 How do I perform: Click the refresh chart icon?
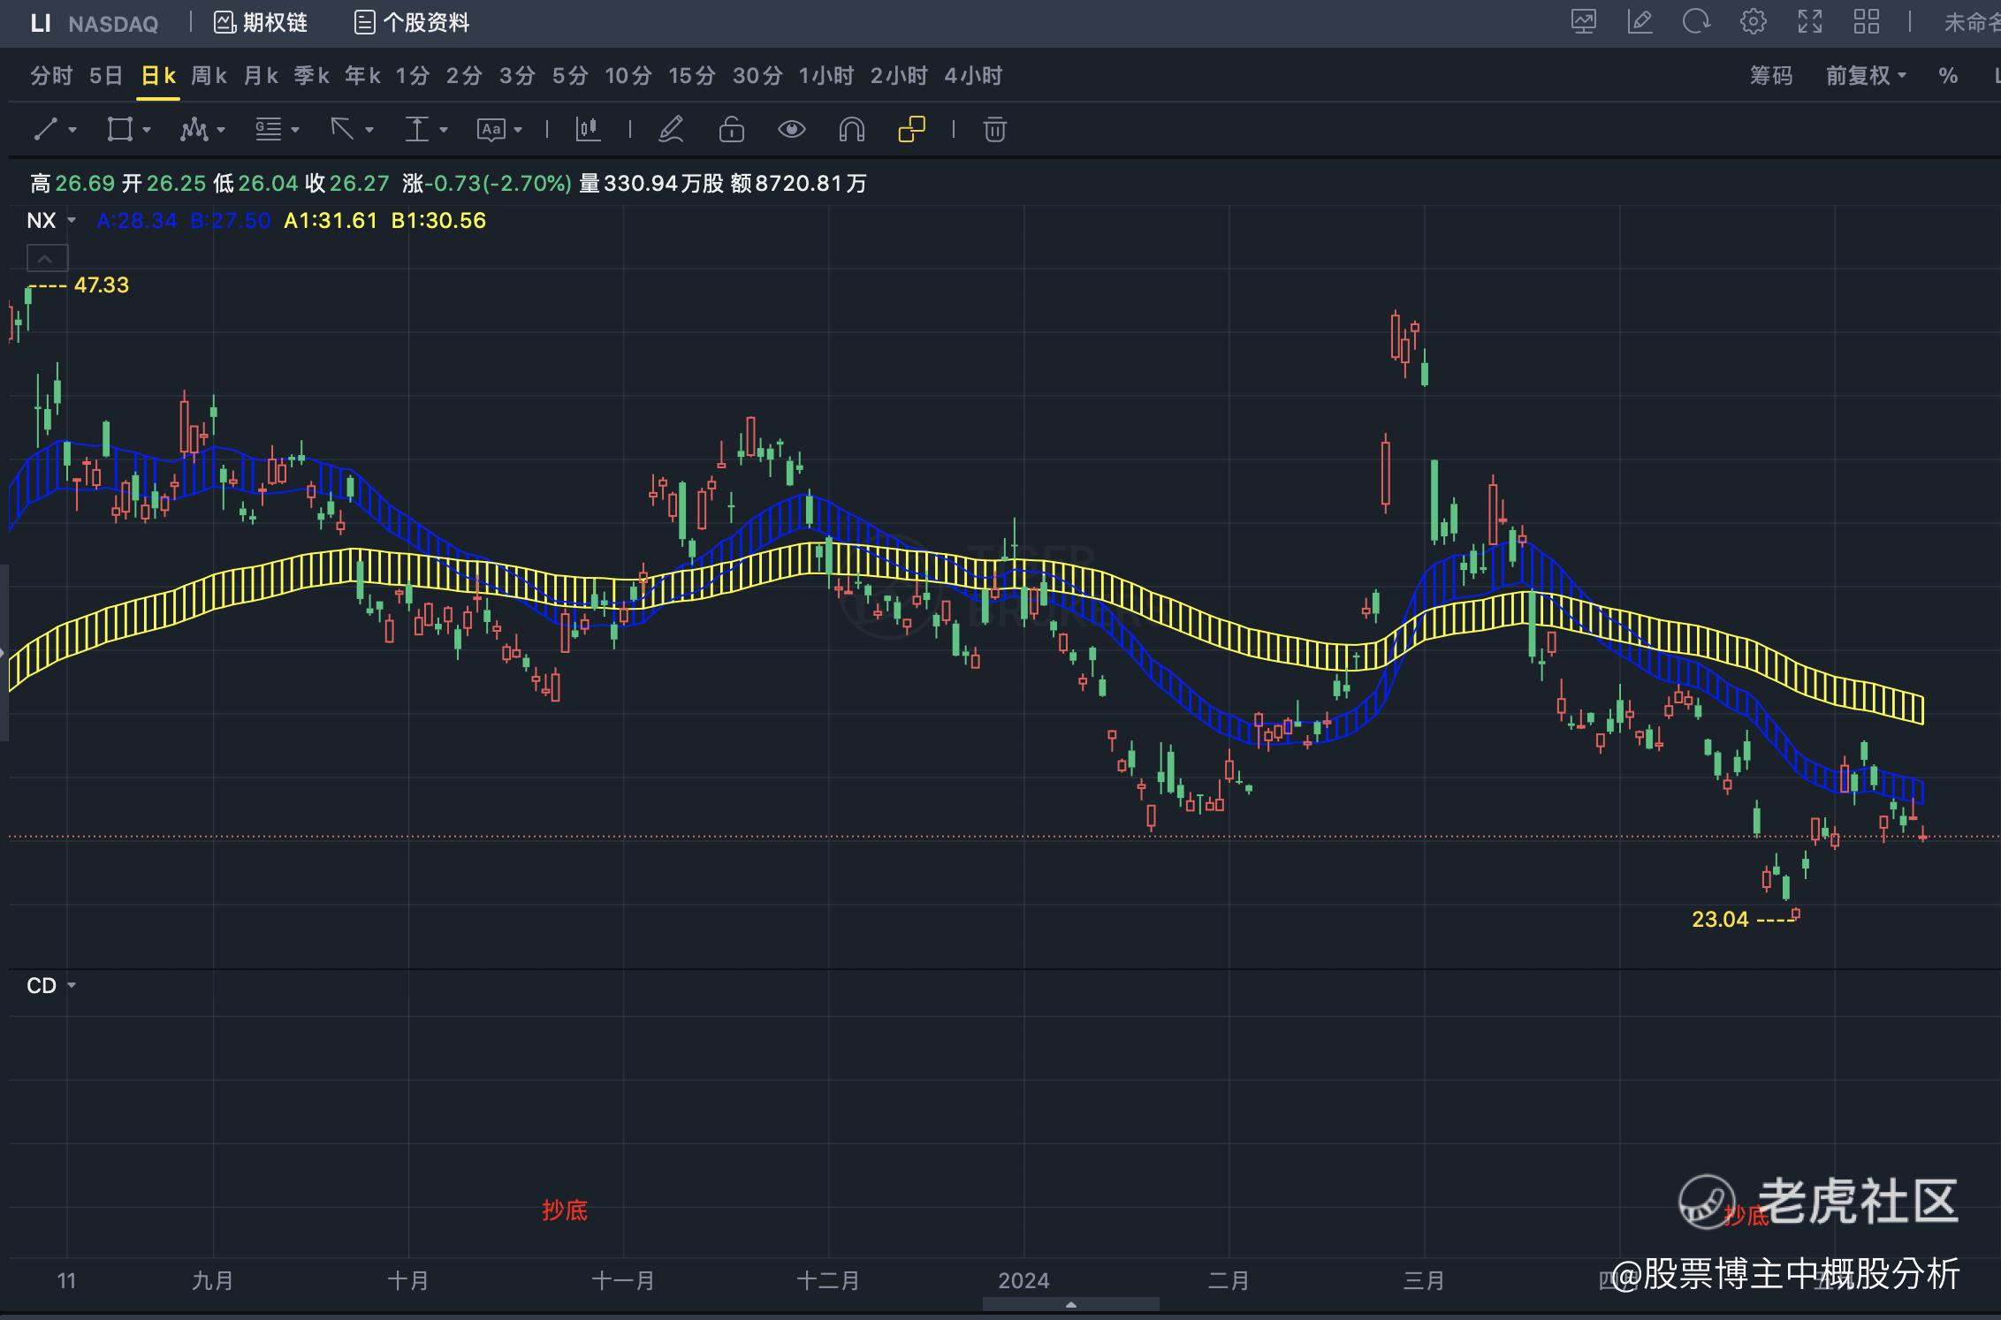[1695, 21]
